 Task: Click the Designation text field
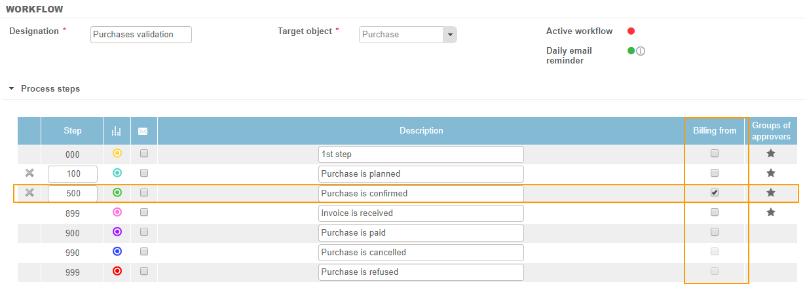(x=141, y=35)
